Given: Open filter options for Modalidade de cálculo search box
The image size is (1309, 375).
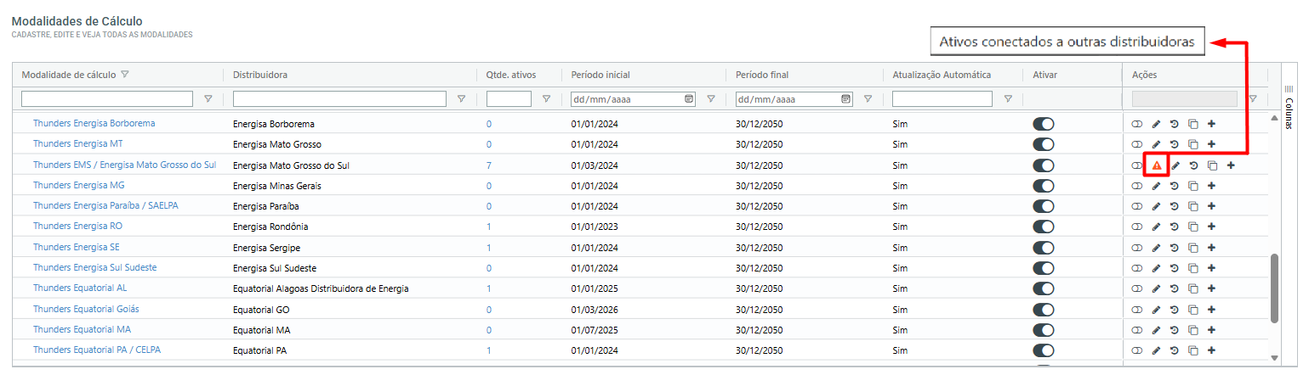Looking at the screenshot, I should tap(208, 99).
